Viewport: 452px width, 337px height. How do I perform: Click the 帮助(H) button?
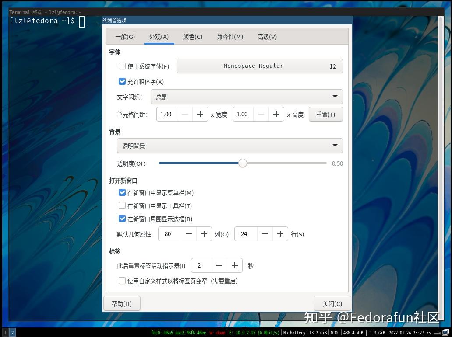122,303
